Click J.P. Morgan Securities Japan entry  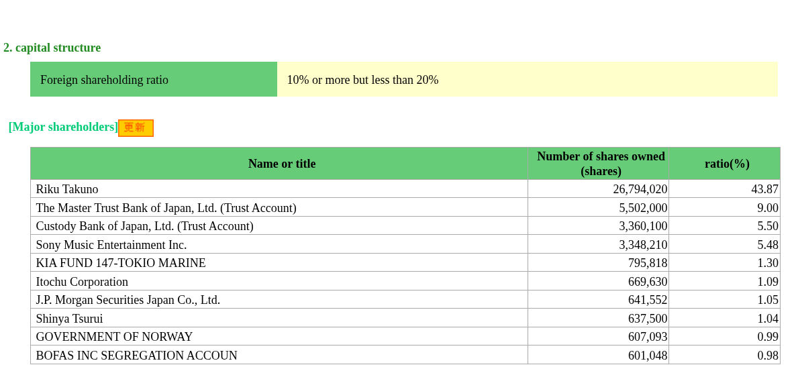pos(128,300)
